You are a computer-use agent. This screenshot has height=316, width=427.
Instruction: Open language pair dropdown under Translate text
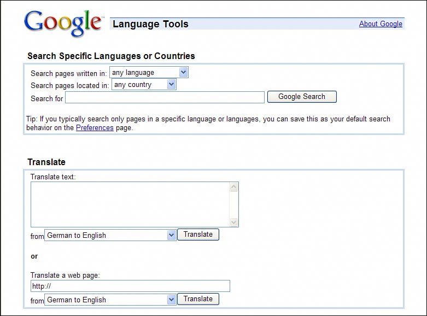coord(110,235)
